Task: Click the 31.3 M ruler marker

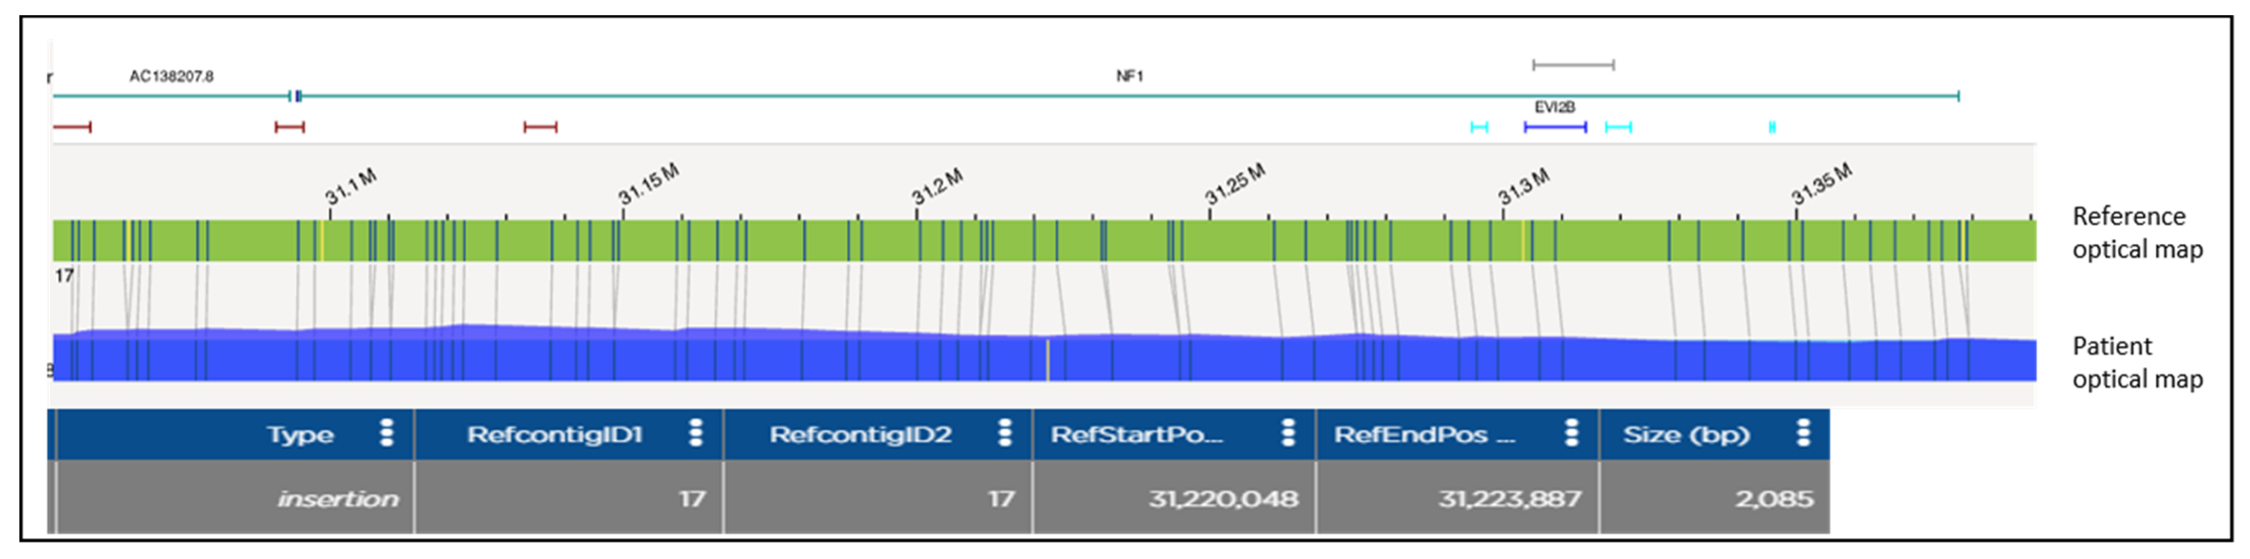Action: click(x=1524, y=187)
